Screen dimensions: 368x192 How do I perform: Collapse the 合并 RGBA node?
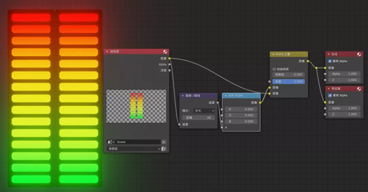tap(226, 96)
